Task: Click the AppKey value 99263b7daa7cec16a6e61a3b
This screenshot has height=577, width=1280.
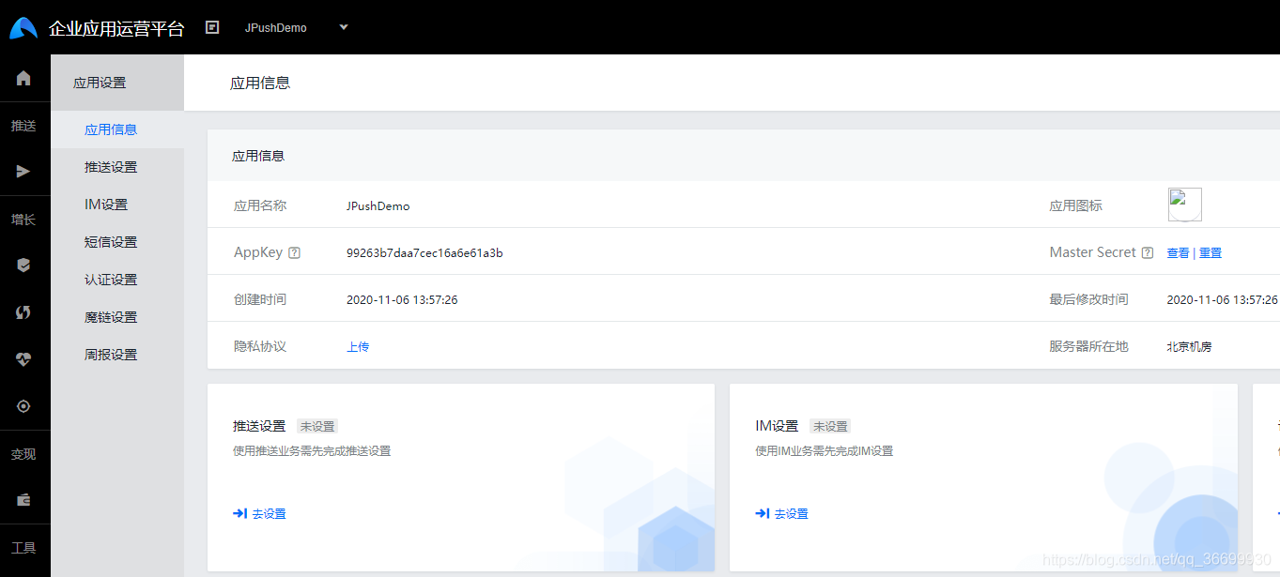Action: click(424, 253)
